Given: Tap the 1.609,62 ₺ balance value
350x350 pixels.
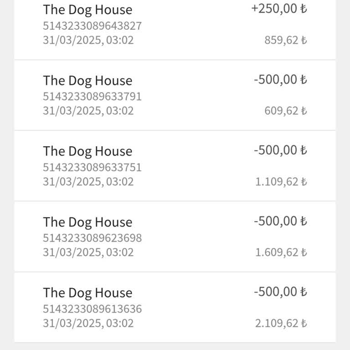Looking at the screenshot, I should coord(281,252).
